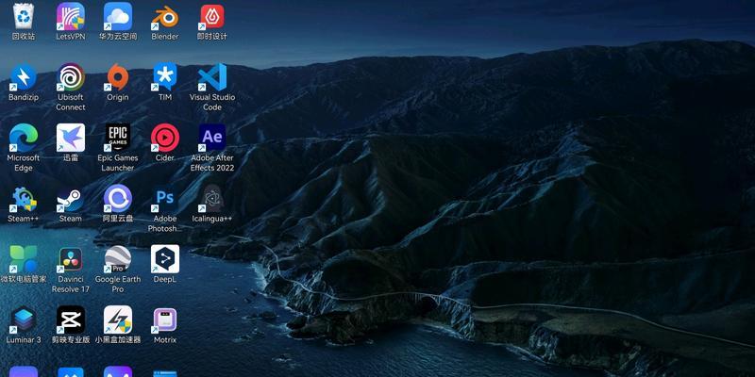This screenshot has width=755, height=377.
Task: Select the Origin launcher icon
Action: [118, 77]
